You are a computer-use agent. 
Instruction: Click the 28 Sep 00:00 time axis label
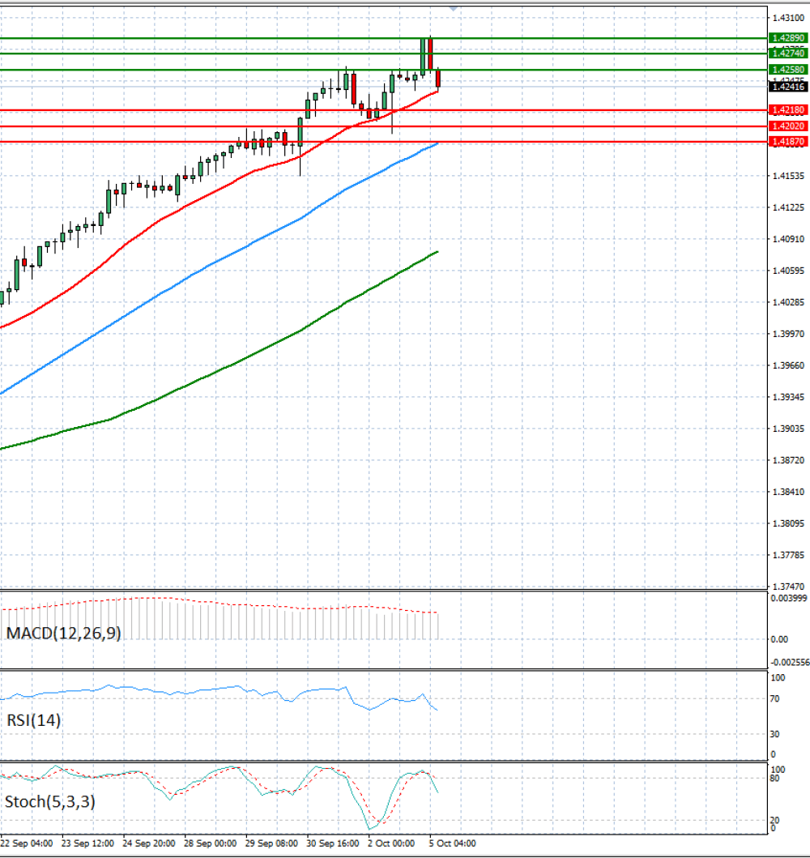[x=210, y=843]
